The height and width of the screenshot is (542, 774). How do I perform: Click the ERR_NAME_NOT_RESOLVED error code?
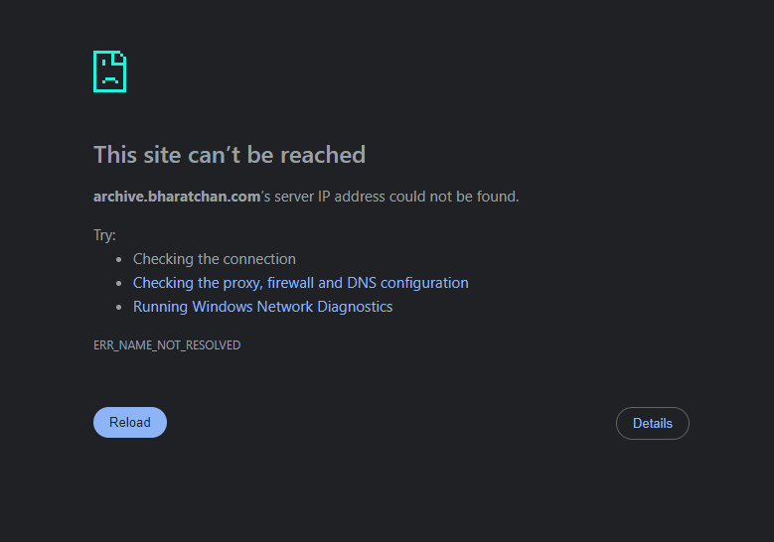click(167, 345)
